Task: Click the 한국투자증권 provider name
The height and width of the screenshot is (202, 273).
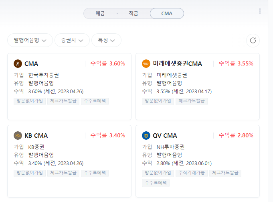Action: coord(44,75)
